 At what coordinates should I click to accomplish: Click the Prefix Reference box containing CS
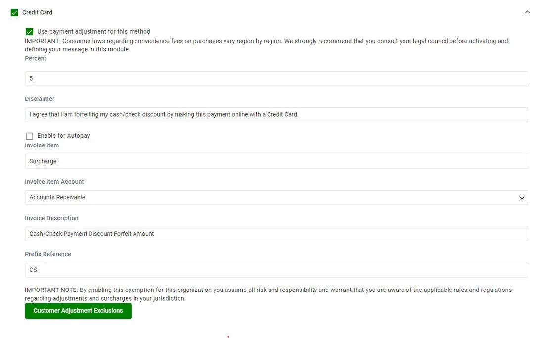click(276, 270)
